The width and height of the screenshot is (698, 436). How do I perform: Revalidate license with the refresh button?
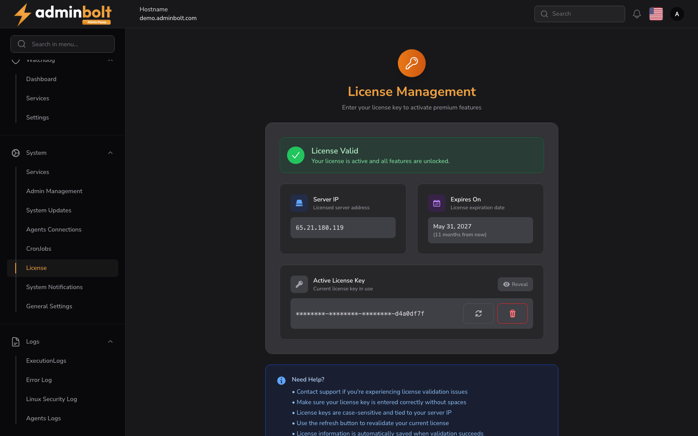pos(479,313)
